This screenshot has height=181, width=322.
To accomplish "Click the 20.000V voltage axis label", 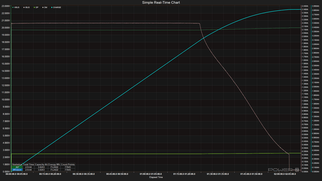I will pyautogui.click(x=6, y=28).
